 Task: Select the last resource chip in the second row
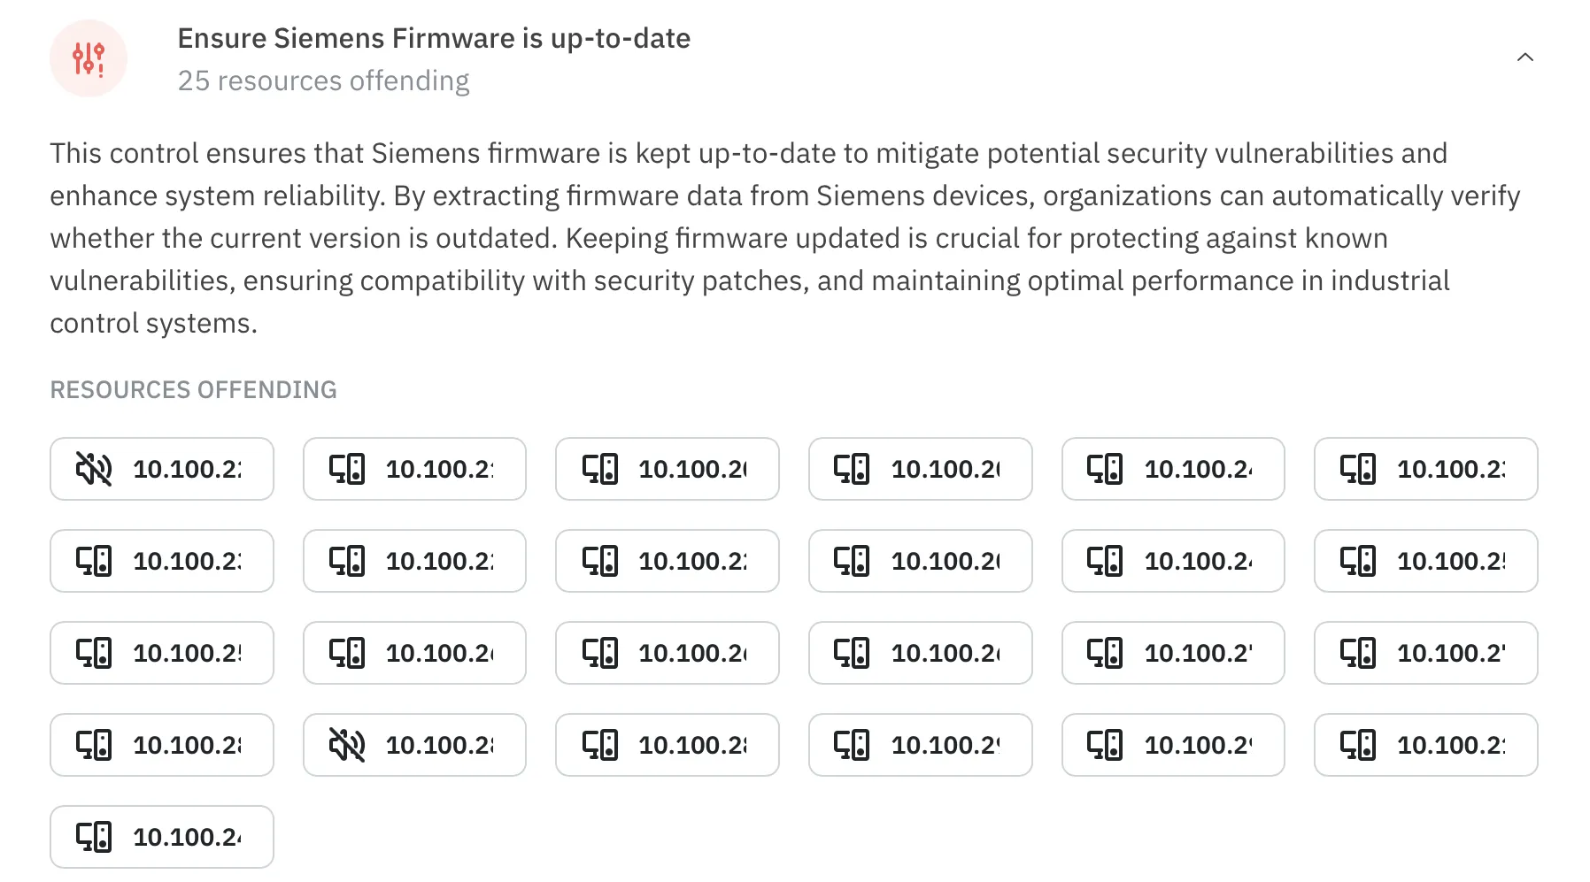pos(1426,561)
